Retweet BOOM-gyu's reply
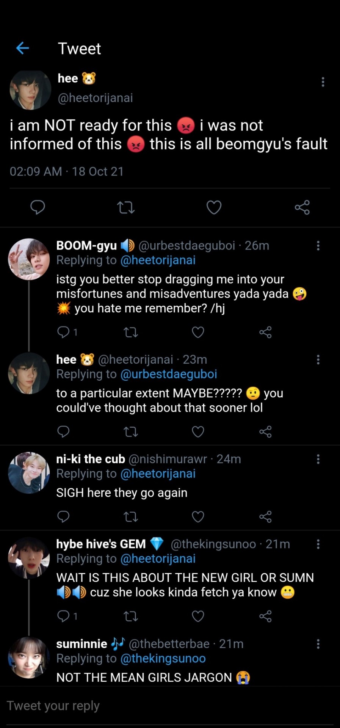This screenshot has width=340, height=728. pos(131,333)
